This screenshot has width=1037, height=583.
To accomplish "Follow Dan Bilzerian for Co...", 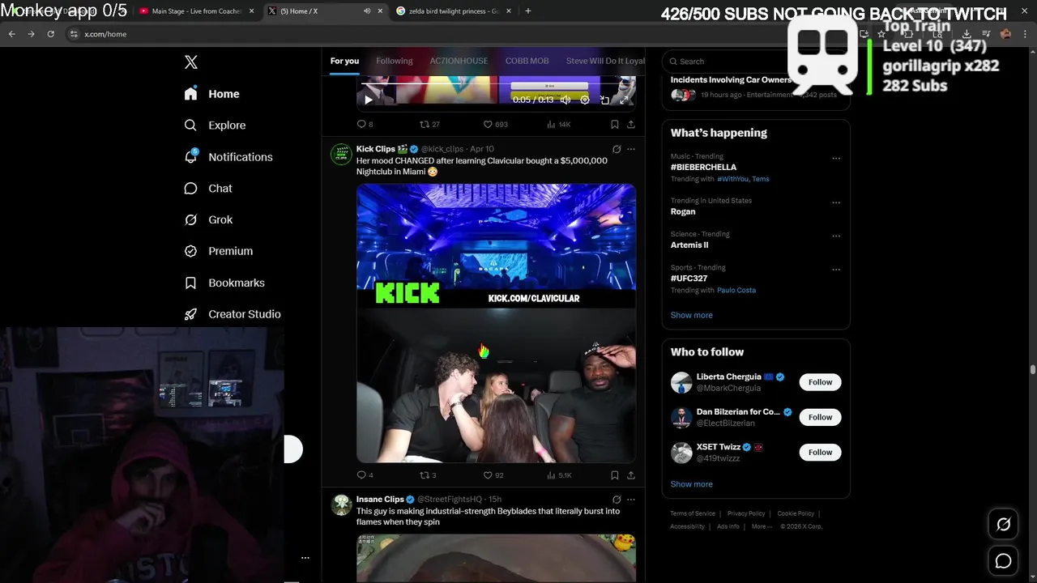I will [820, 417].
